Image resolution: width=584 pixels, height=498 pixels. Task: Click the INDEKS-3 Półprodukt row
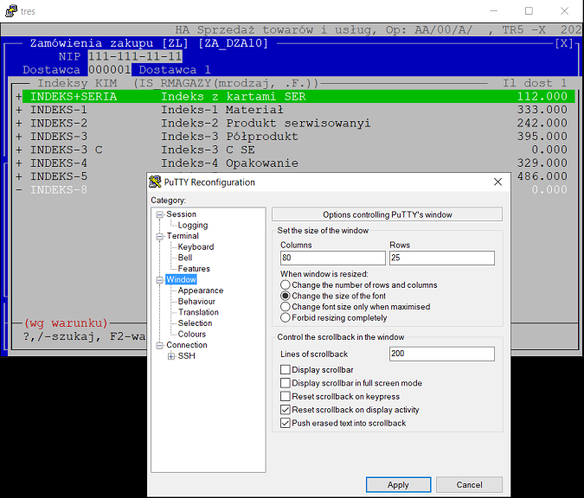[x=292, y=137]
